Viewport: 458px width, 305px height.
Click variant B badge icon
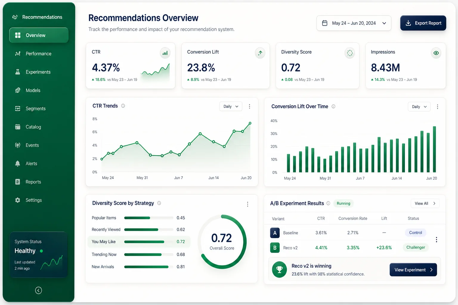275,248
